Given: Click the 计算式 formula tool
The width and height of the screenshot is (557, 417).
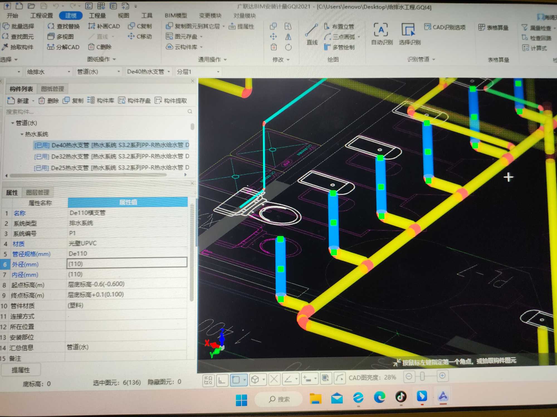Looking at the screenshot, I should coord(534,48).
